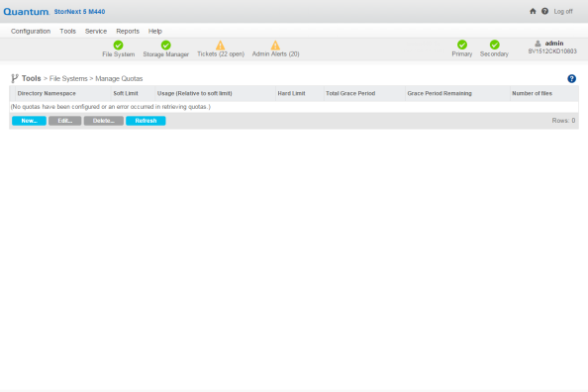This screenshot has width=588, height=392.
Task: Click the Home icon in header
Action: pyautogui.click(x=533, y=11)
